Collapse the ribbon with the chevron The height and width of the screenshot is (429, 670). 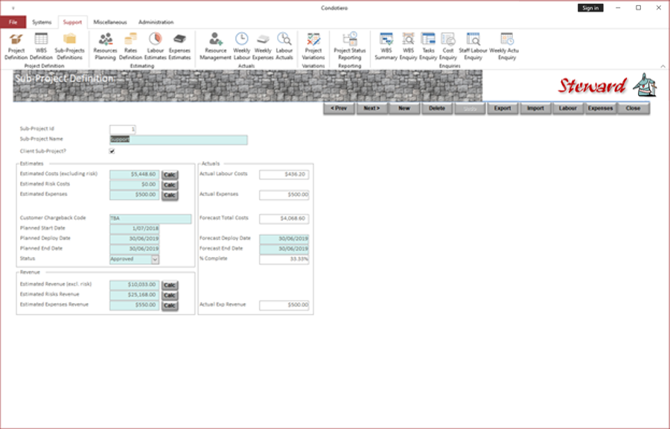(x=663, y=66)
